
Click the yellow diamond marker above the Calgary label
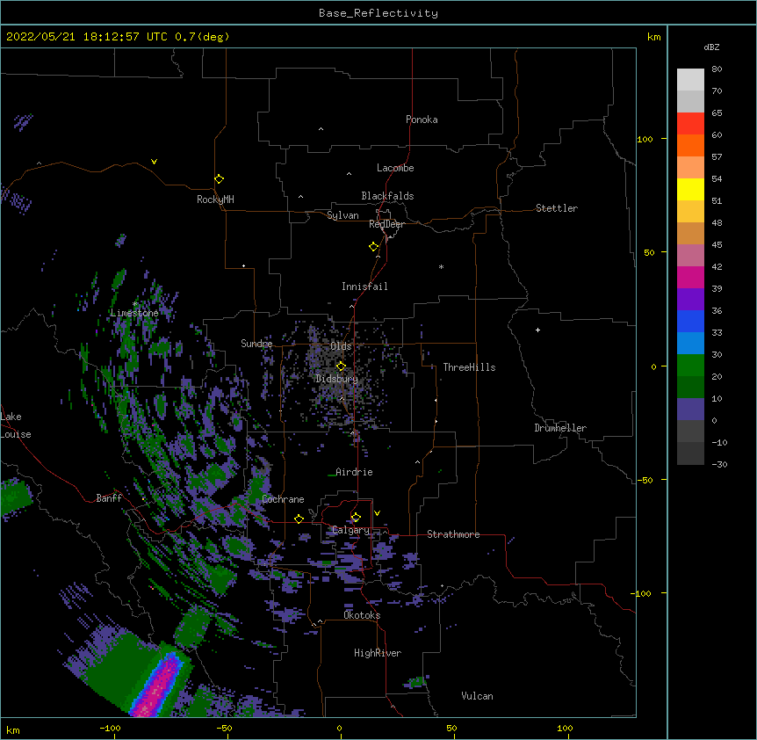(x=356, y=518)
